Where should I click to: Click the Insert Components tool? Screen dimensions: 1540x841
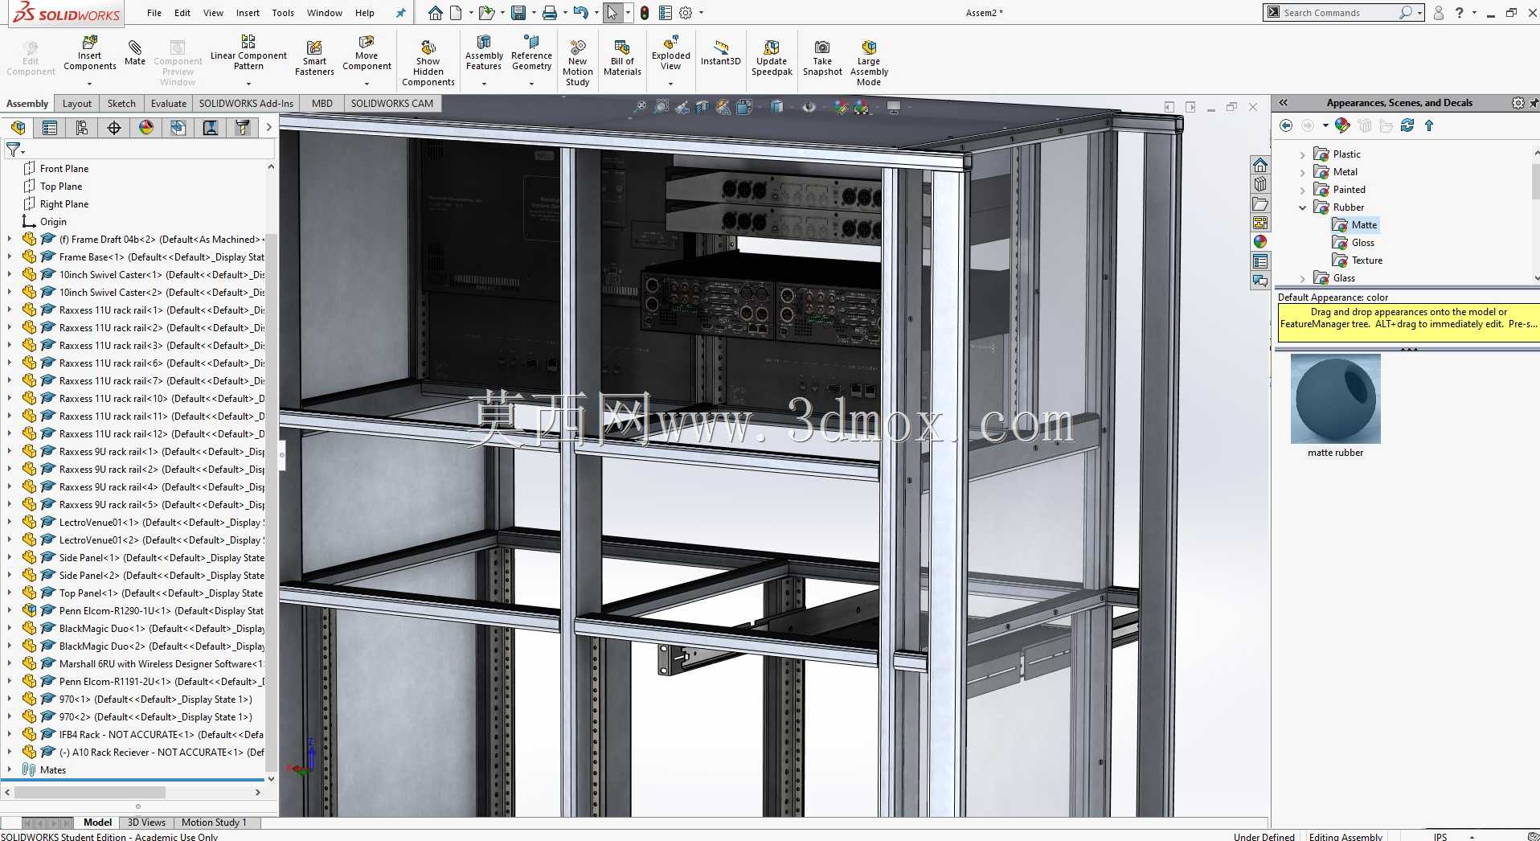90,53
